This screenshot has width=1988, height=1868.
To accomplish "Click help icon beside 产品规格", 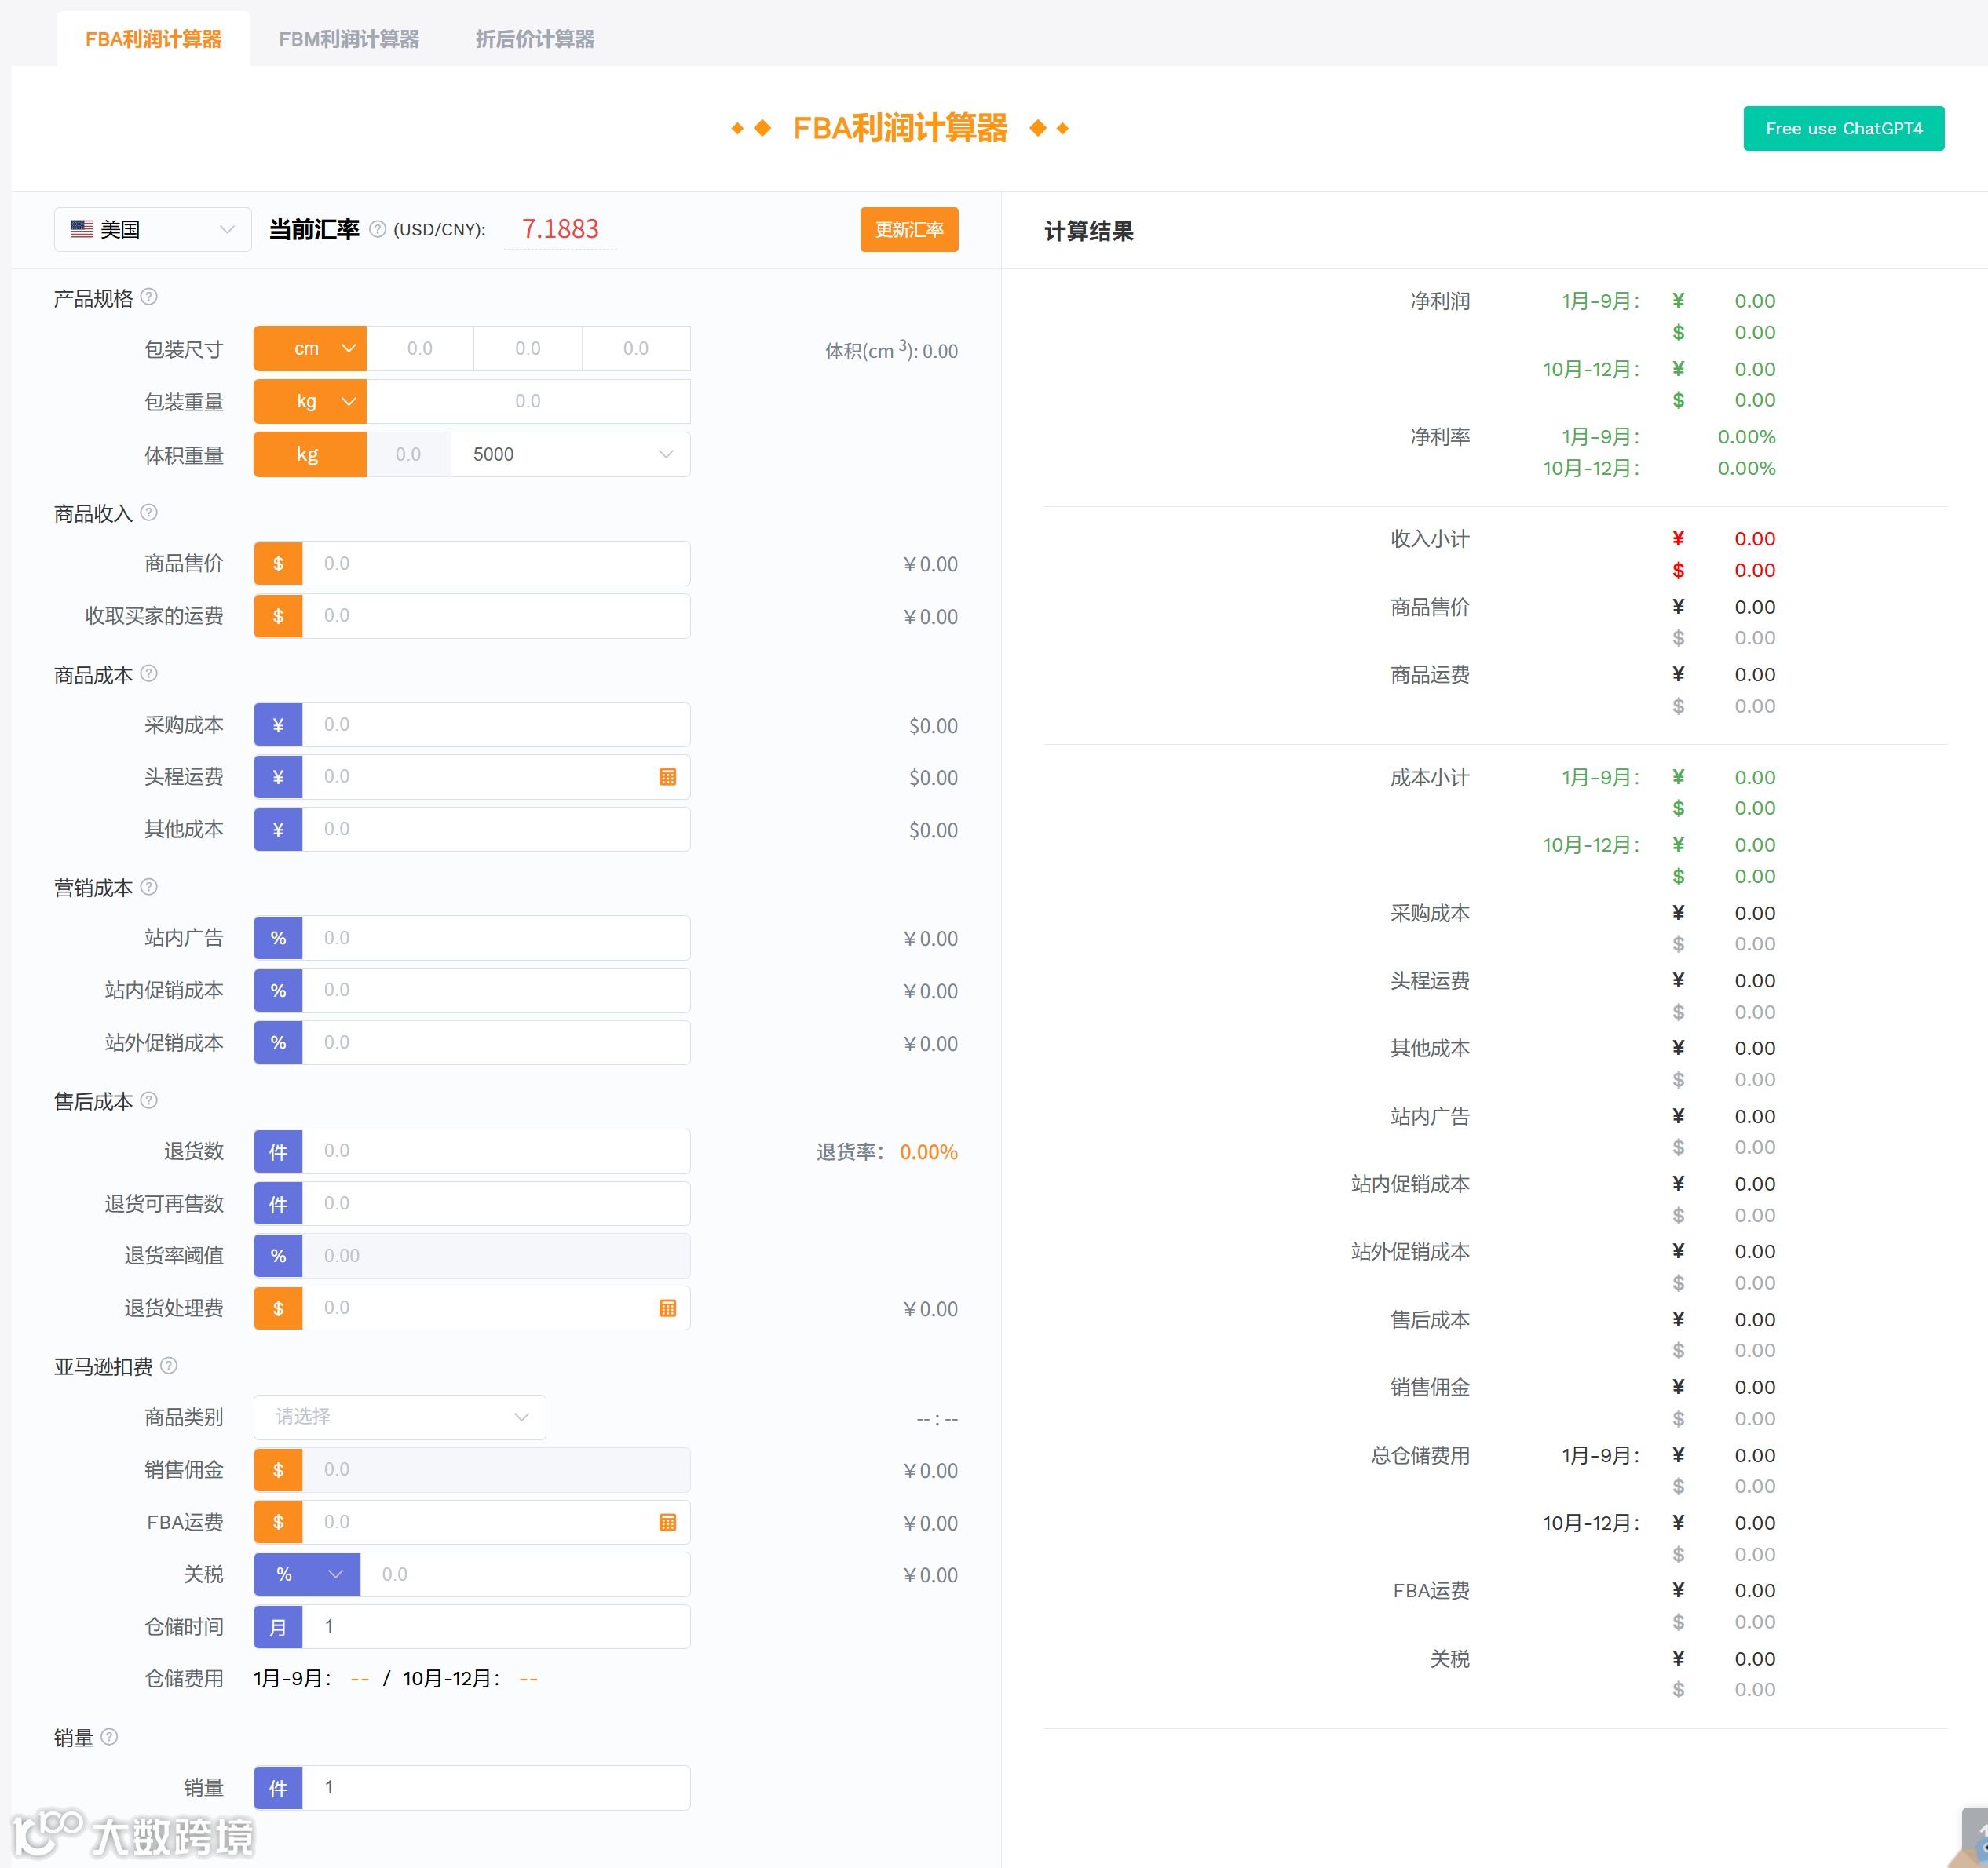I will coord(149,297).
